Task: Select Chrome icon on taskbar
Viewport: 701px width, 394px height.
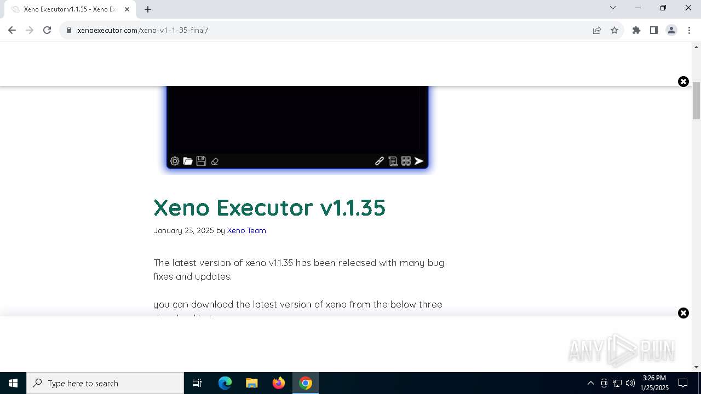Action: pos(306,383)
